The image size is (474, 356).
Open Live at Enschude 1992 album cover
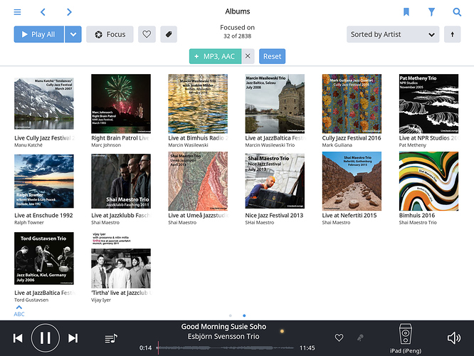click(x=44, y=181)
